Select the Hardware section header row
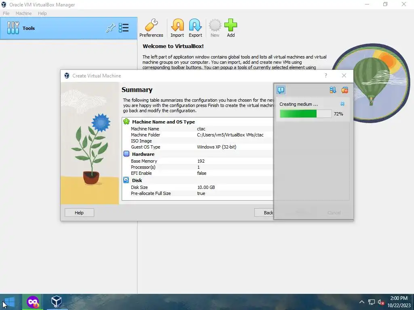Image resolution: width=414 pixels, height=310 pixels. click(198, 154)
